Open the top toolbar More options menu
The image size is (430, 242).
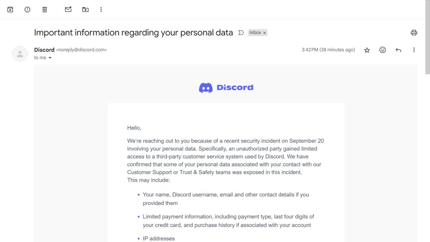101,9
